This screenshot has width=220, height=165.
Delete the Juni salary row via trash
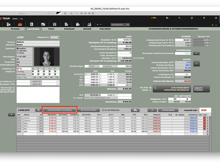208,131
